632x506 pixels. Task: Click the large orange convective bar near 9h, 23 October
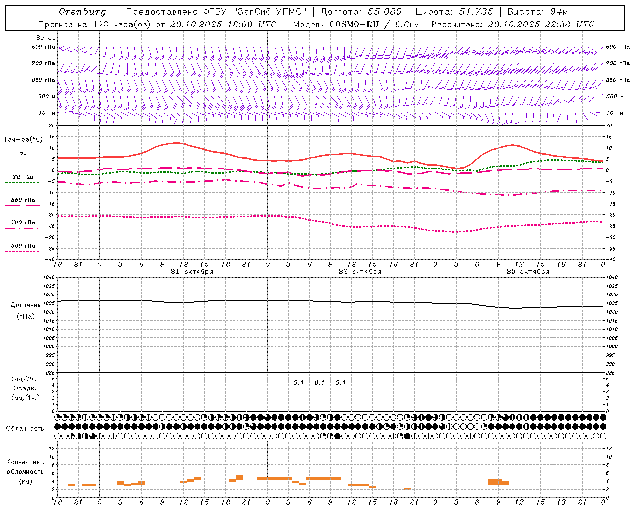click(x=495, y=482)
